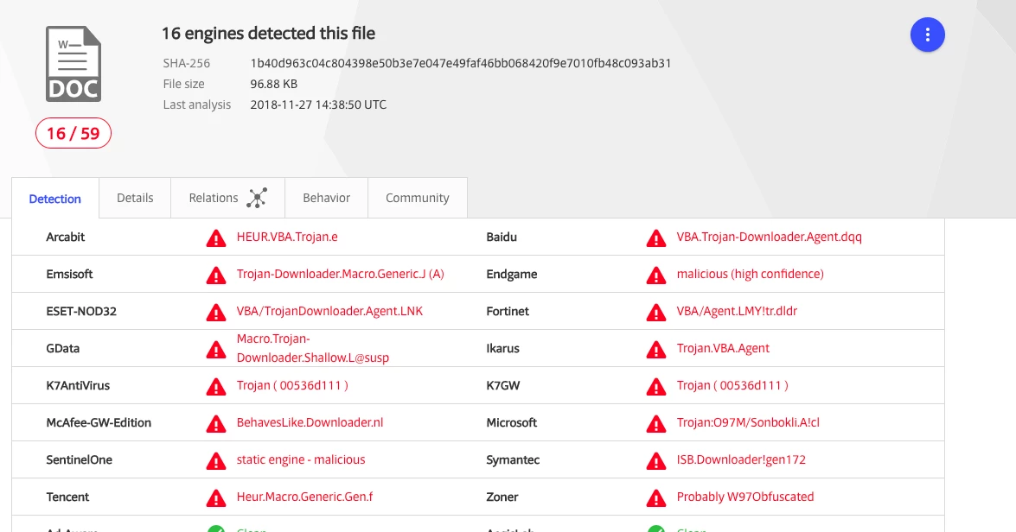Click the DOC file type icon

(x=73, y=64)
